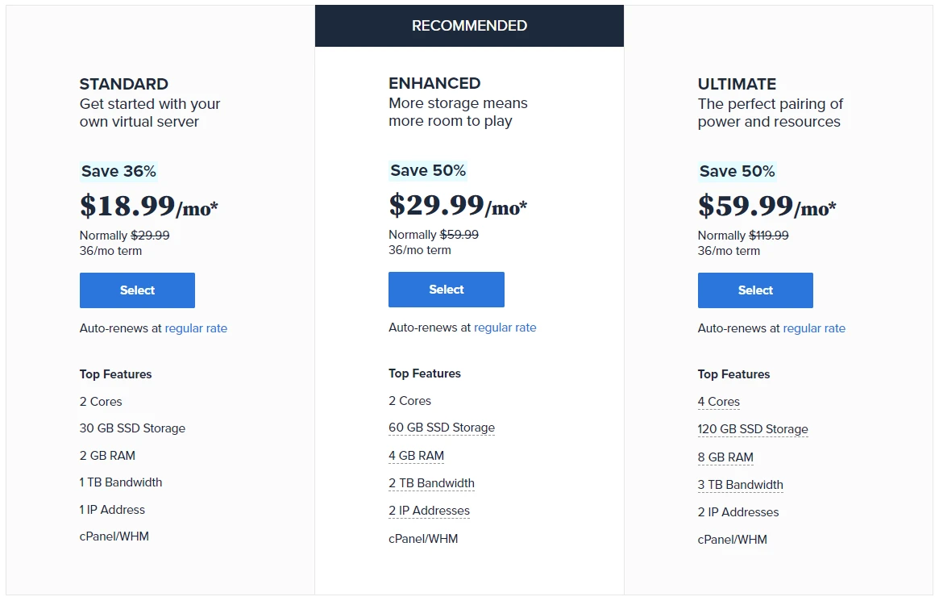The image size is (939, 601).
Task: Click the 8 GB RAM feature link
Action: point(725,457)
